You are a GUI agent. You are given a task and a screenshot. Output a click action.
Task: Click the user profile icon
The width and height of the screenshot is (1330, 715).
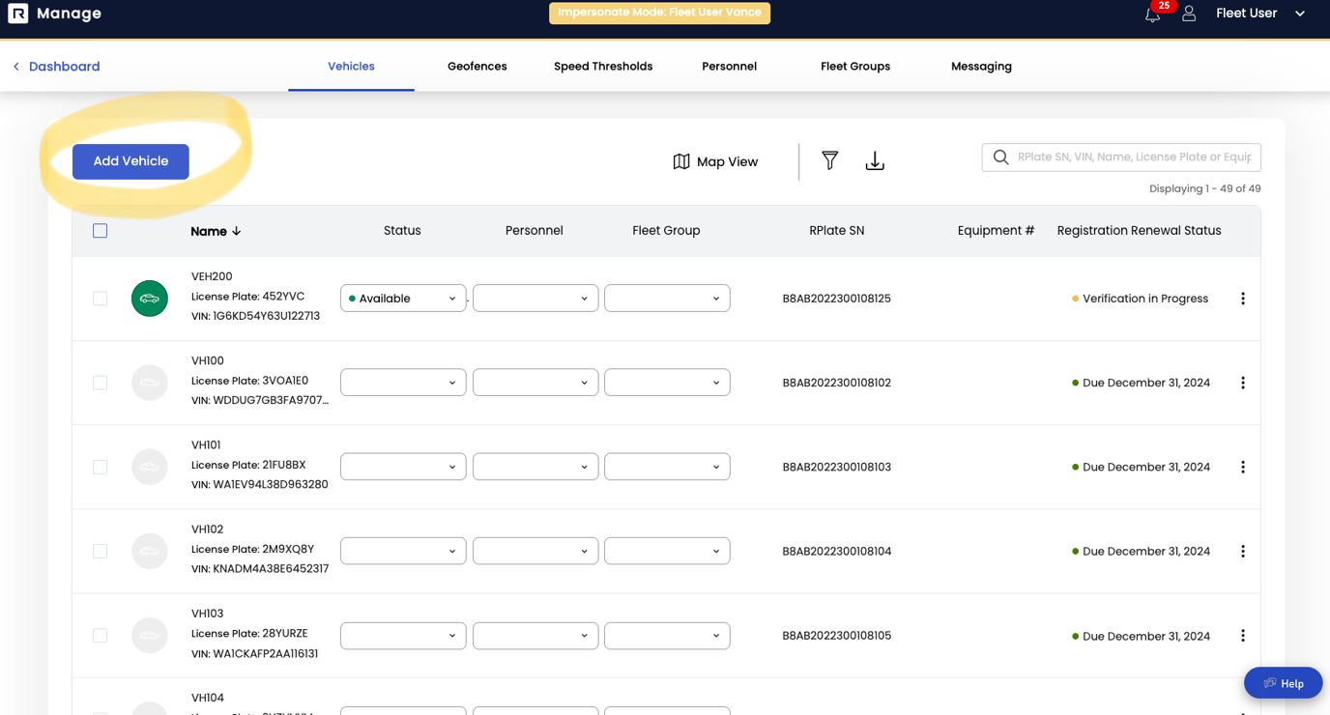1189,14
